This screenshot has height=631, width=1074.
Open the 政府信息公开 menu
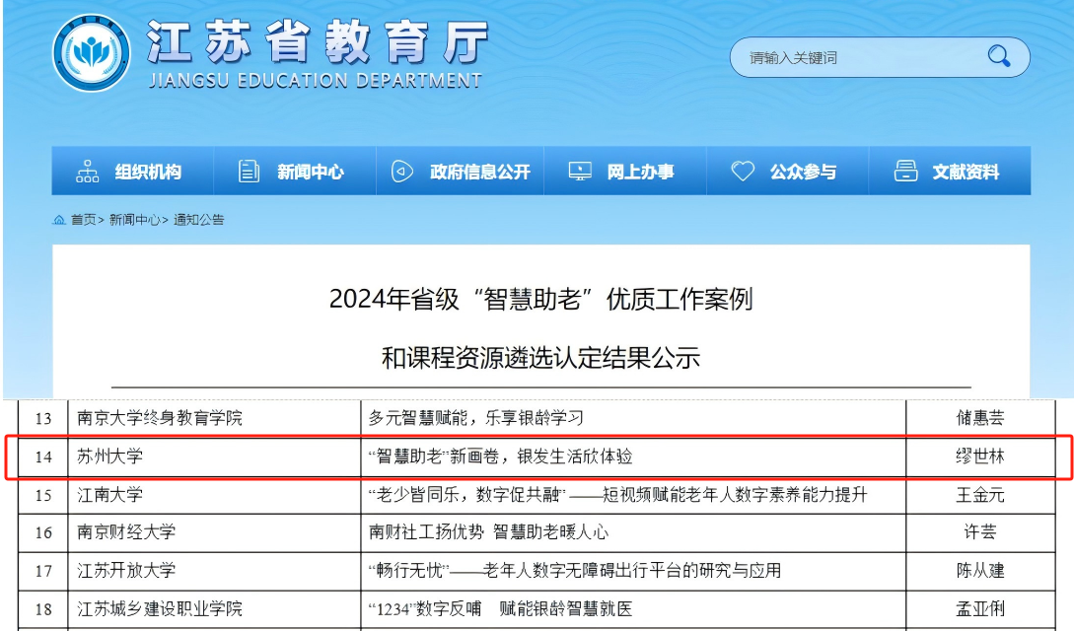tap(461, 172)
